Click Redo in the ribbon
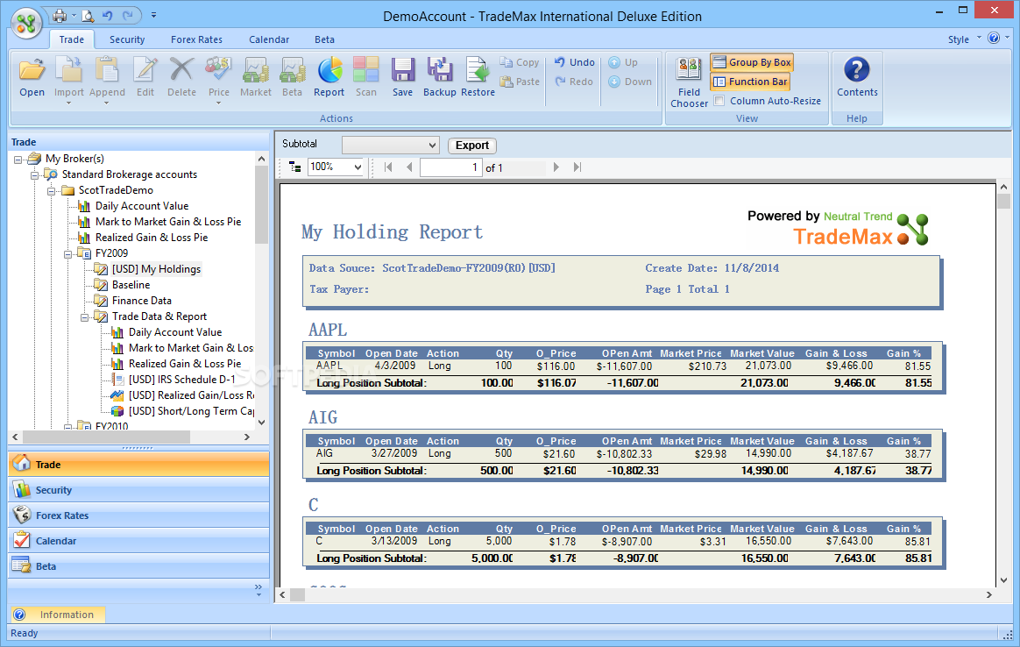 [x=574, y=82]
